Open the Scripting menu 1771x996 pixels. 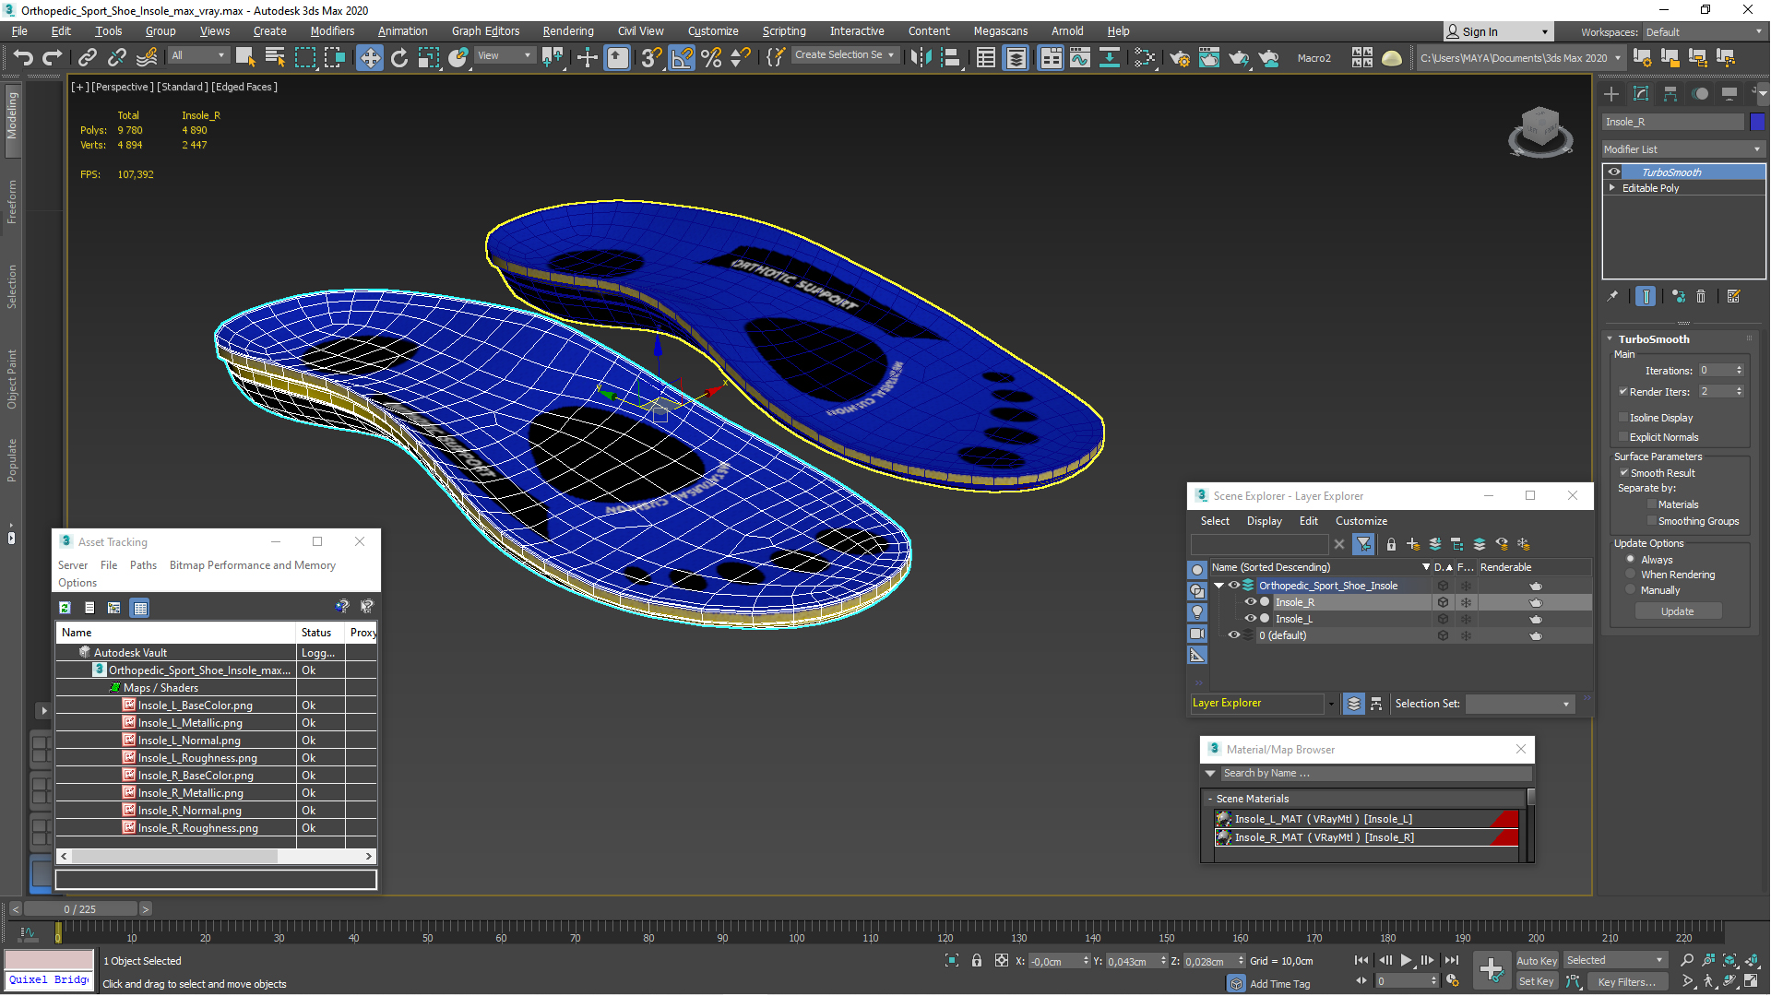click(x=783, y=30)
